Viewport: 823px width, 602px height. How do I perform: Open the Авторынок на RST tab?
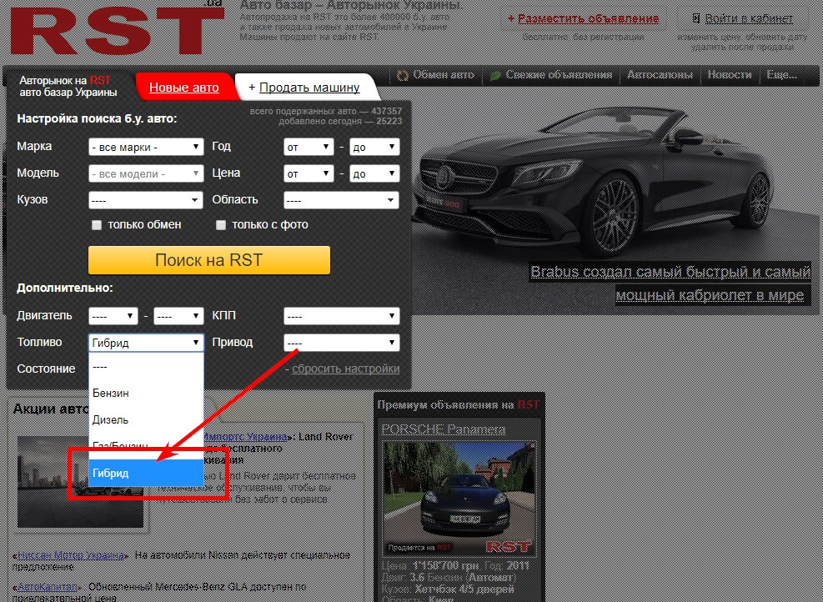(x=68, y=86)
